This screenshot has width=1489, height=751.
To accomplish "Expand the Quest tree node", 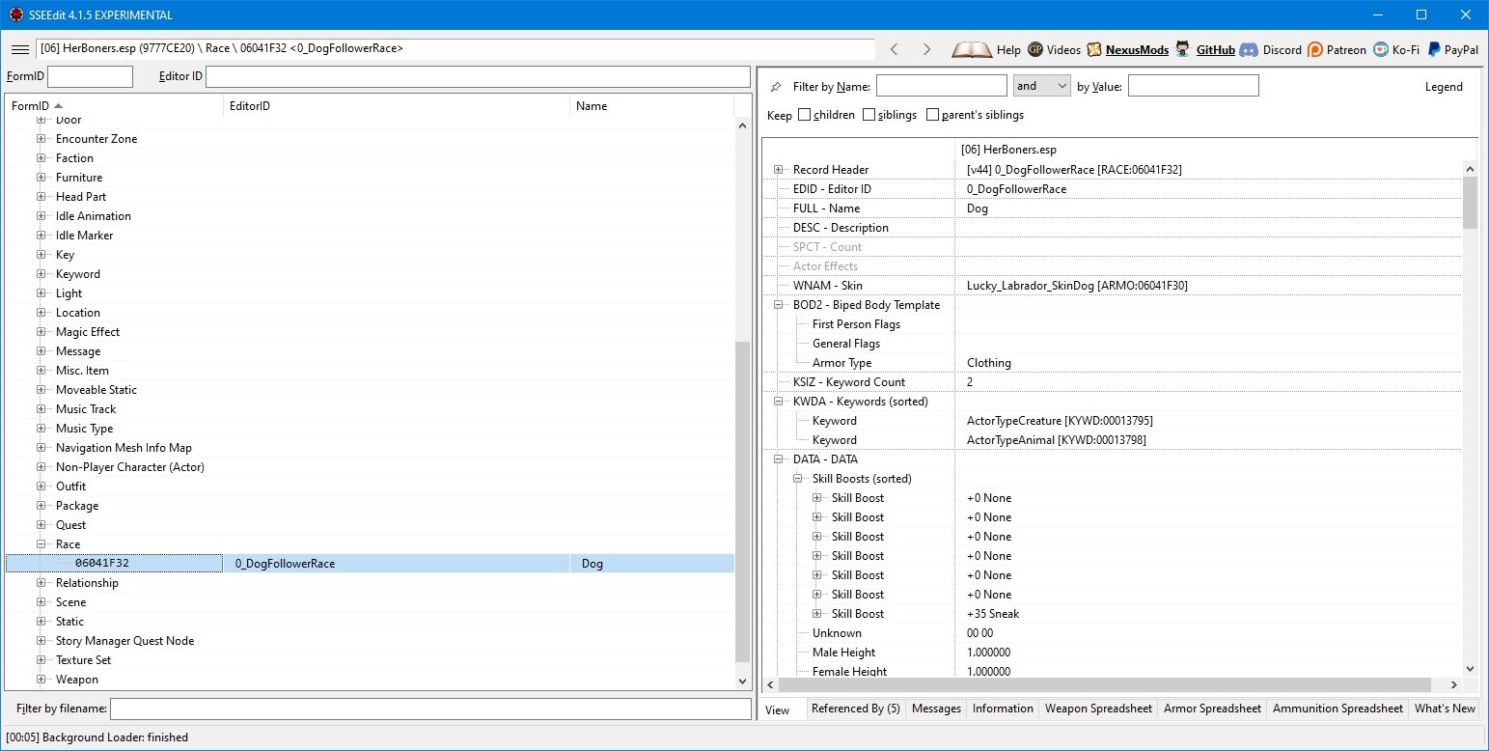I will [41, 525].
